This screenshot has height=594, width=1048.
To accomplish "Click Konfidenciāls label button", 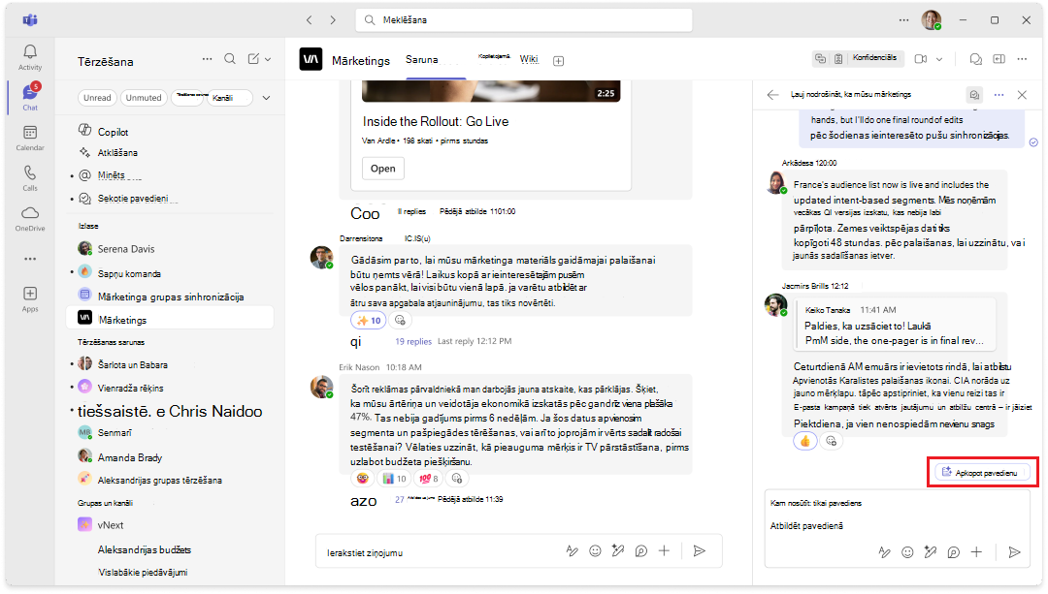I will (x=873, y=58).
